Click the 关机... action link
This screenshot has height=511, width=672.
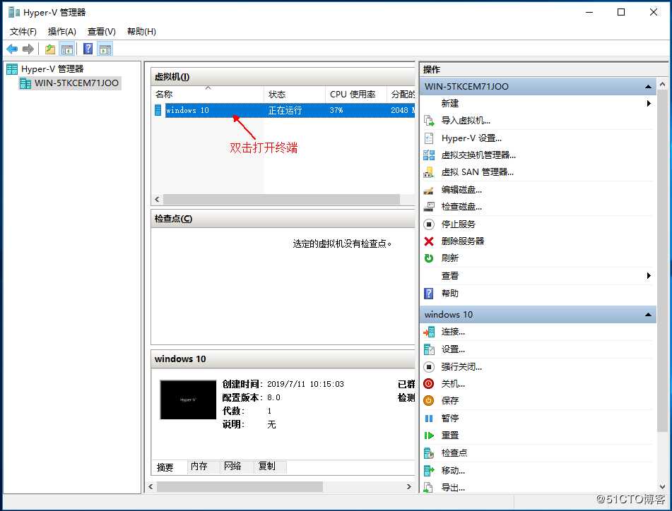pos(453,384)
